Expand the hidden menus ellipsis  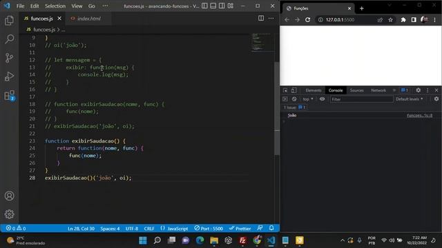point(105,6)
